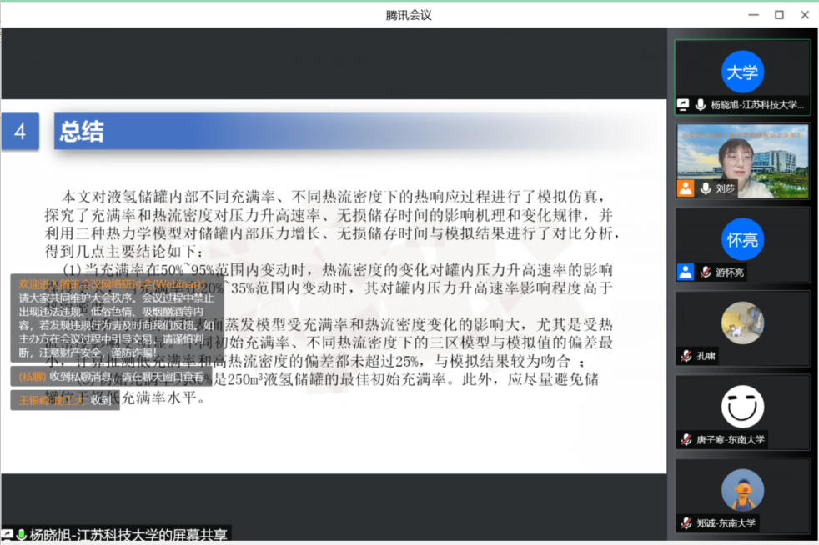
Task: Click the 杨晓旭 screen sharing label at bottom
Action: tap(125, 535)
